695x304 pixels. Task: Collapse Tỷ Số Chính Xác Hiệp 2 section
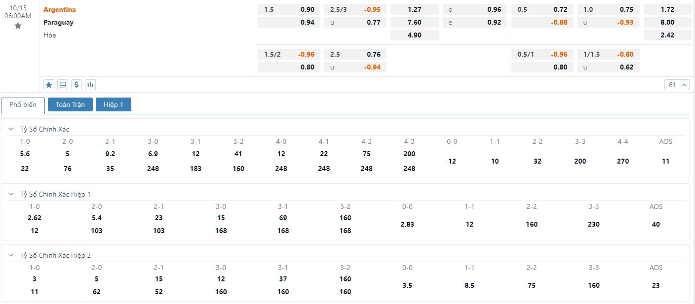[x=11, y=255]
